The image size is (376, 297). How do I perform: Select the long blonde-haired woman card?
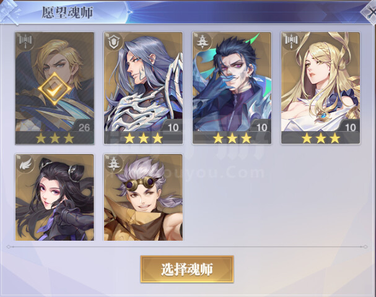tap(321, 88)
